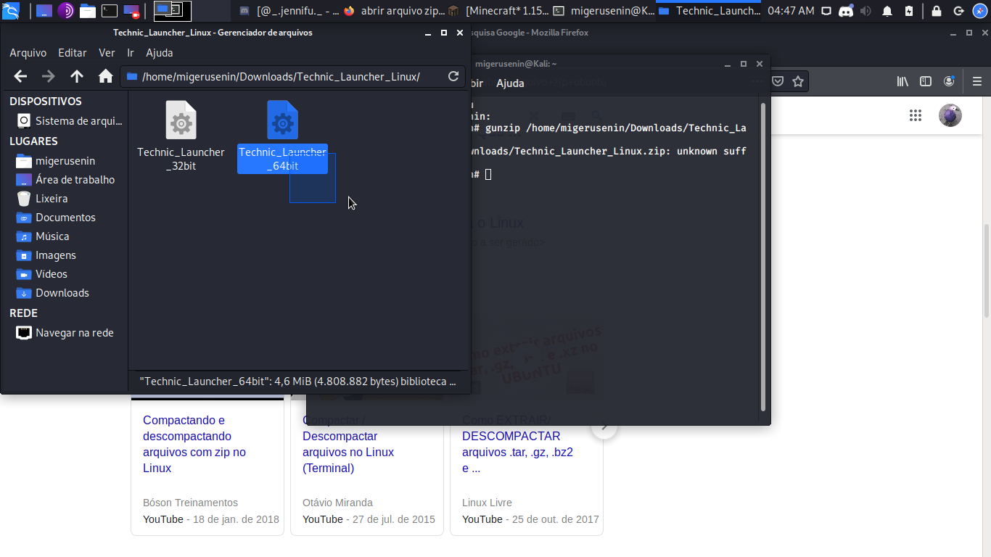
Task: Go forward in file manager
Action: click(x=49, y=76)
